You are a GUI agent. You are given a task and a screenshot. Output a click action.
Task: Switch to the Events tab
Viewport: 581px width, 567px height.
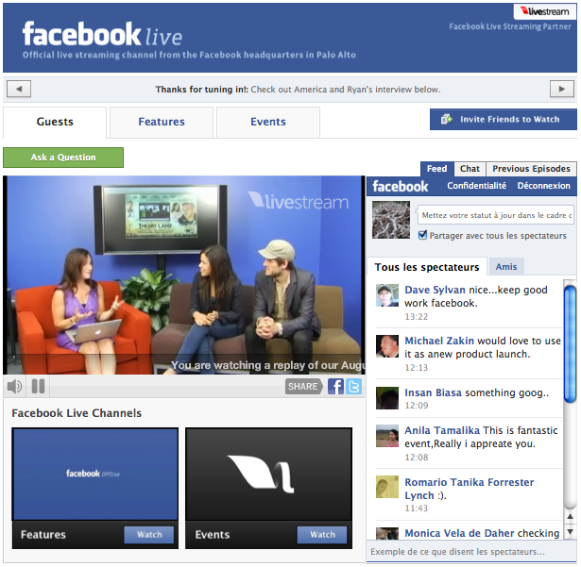[268, 122]
